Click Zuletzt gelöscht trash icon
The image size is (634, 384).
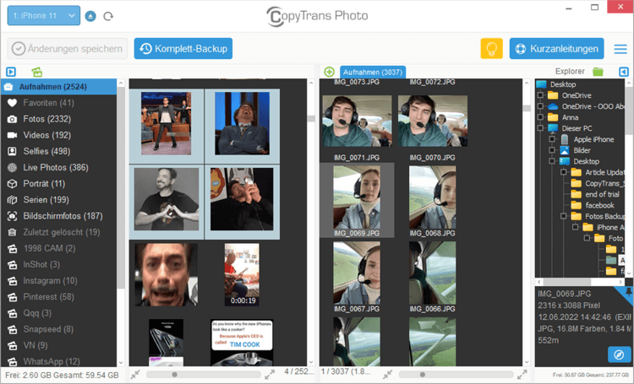[12, 232]
